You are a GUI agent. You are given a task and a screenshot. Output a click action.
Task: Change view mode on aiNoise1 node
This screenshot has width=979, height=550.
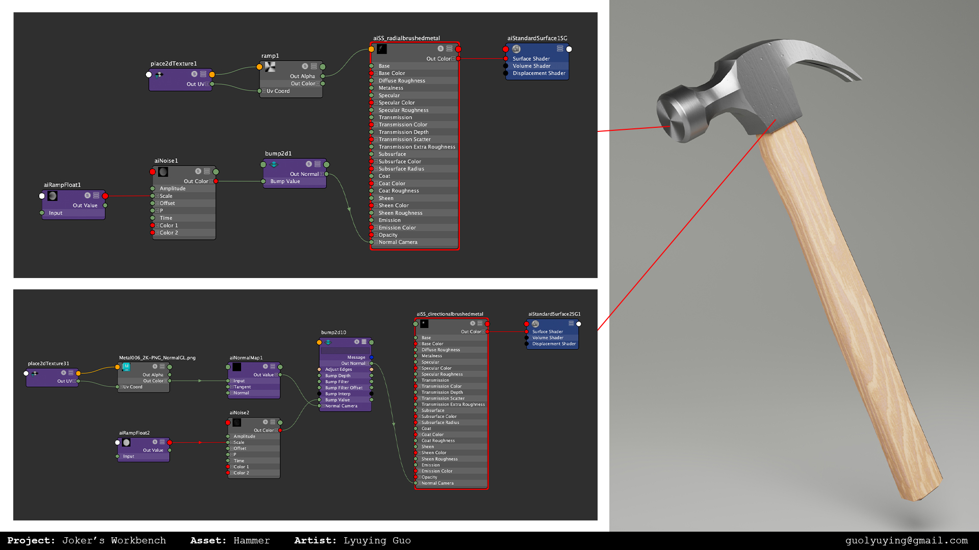[207, 172]
